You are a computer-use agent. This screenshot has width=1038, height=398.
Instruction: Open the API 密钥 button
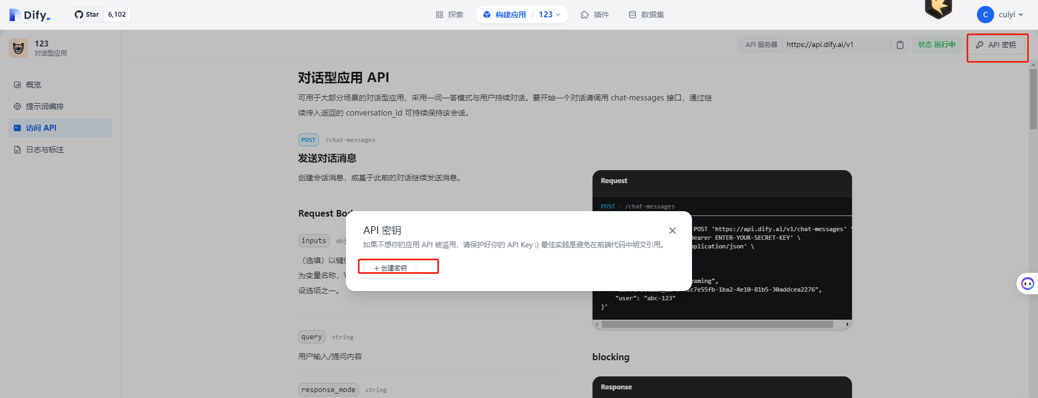click(x=996, y=45)
